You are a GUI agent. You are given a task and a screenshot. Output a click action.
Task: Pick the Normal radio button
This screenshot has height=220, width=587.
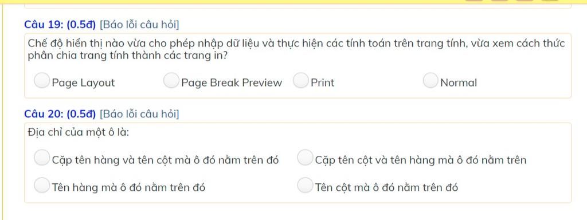tap(430, 80)
